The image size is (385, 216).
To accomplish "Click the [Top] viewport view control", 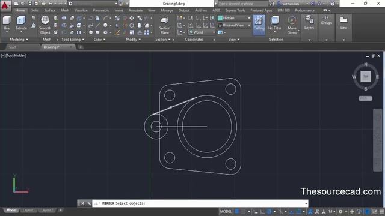I will click(x=10, y=56).
